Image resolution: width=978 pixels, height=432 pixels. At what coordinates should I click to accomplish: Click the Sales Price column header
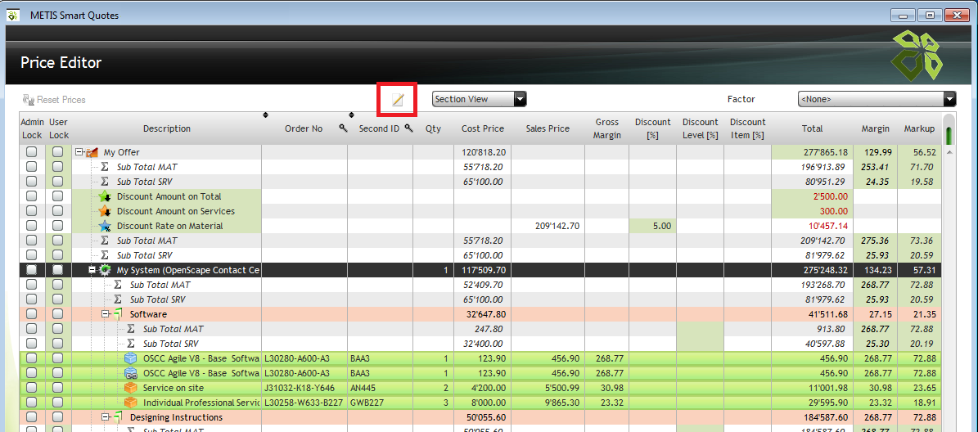click(548, 128)
